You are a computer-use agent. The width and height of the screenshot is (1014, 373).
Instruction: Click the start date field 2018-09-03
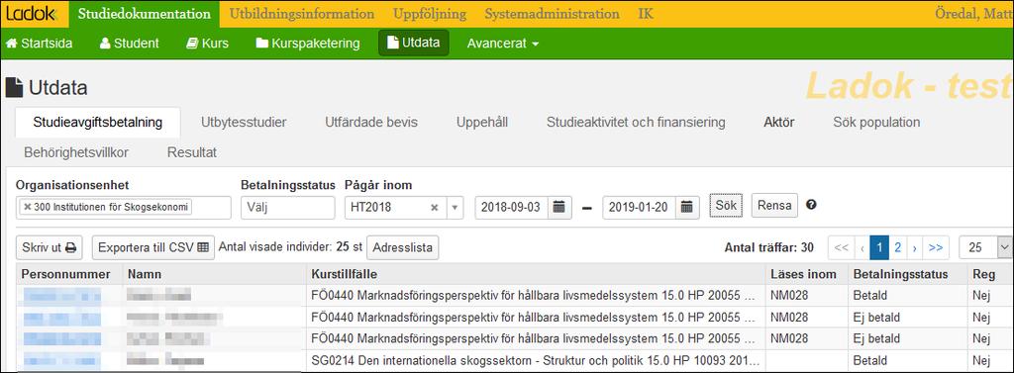(x=512, y=208)
